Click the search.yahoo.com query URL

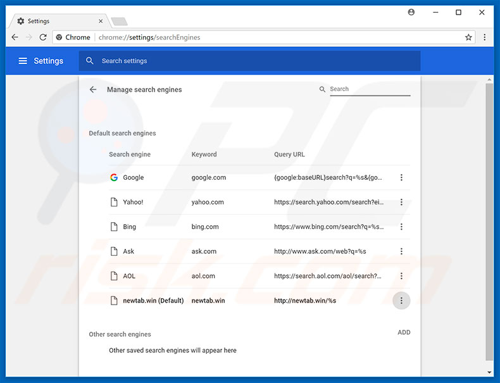[x=328, y=202]
